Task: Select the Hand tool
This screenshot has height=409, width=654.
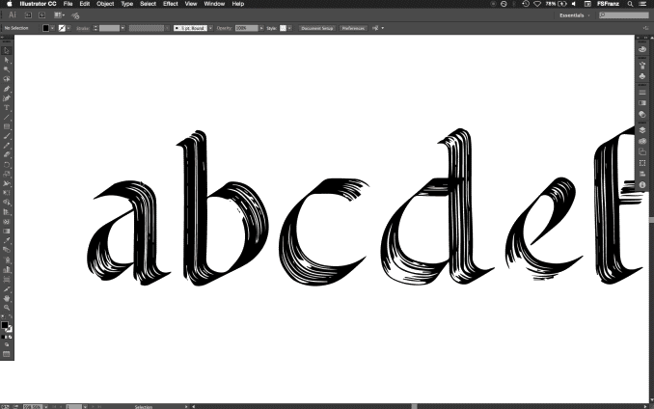Action: [x=6, y=298]
